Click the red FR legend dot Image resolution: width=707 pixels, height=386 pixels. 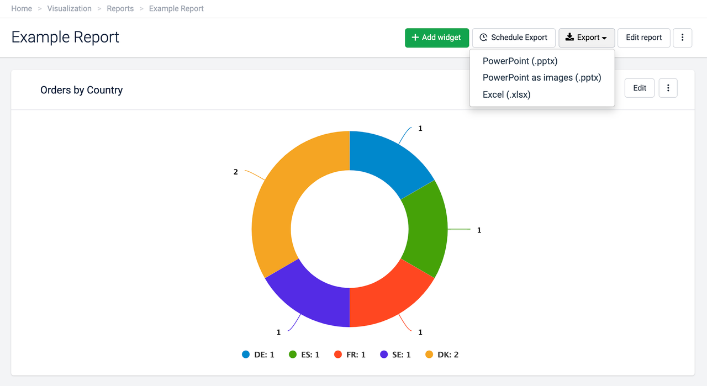tap(338, 355)
